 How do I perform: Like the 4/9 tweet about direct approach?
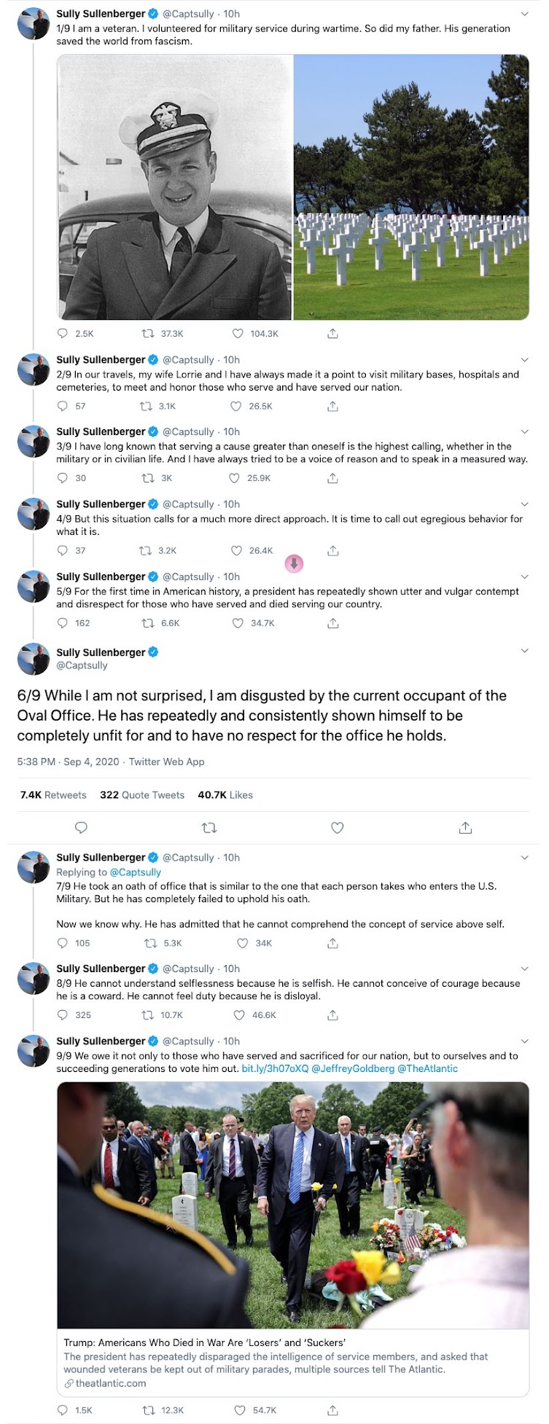click(236, 550)
